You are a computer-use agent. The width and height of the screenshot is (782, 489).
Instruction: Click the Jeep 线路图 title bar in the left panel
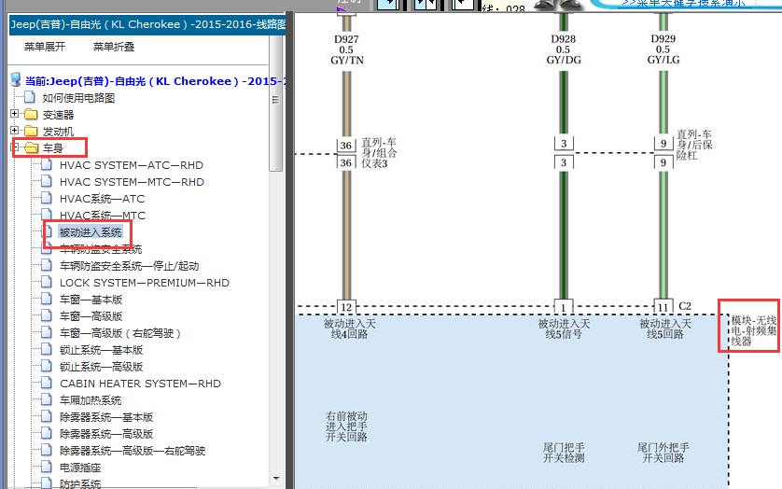[147, 24]
